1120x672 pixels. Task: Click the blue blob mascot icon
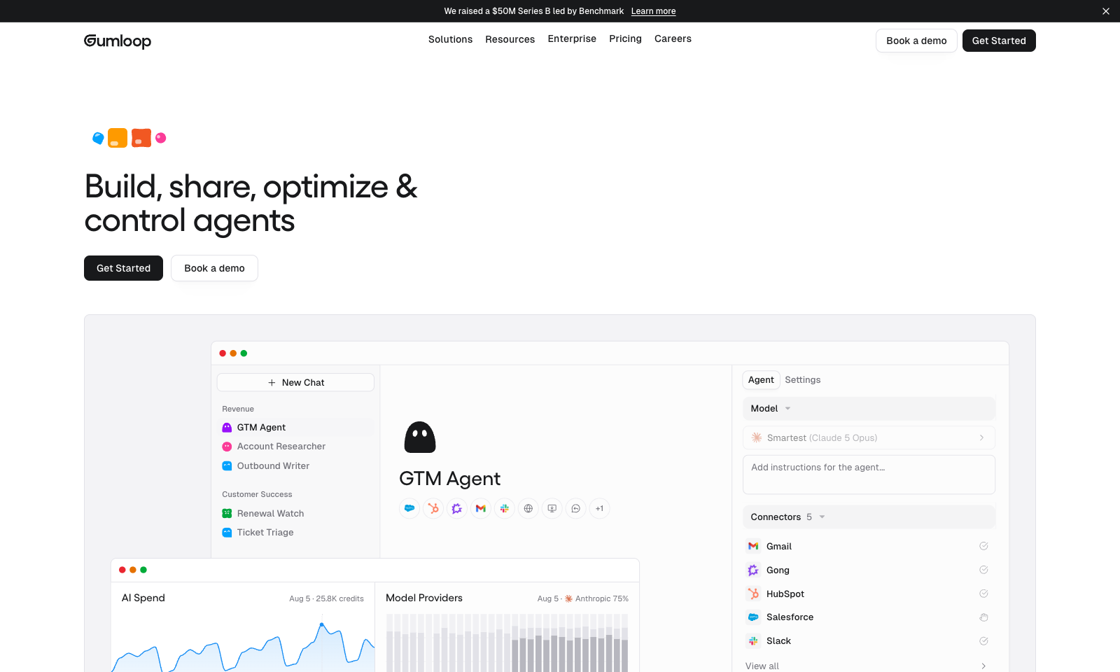point(98,138)
